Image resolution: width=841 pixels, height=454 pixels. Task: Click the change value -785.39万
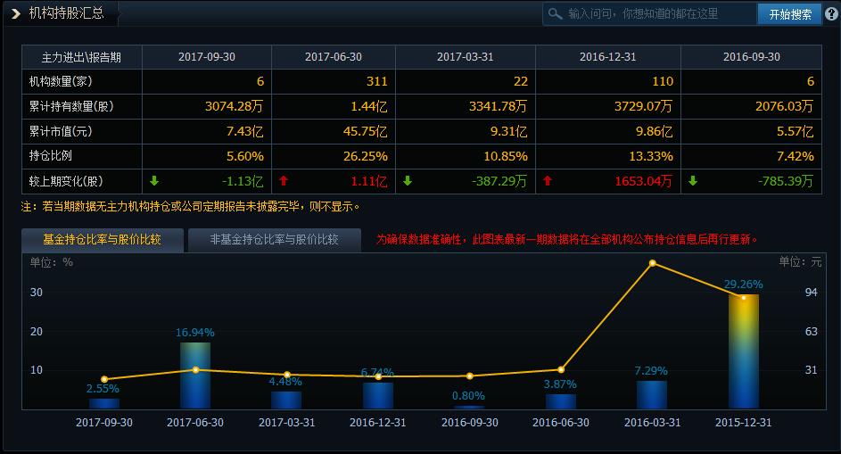tap(786, 181)
